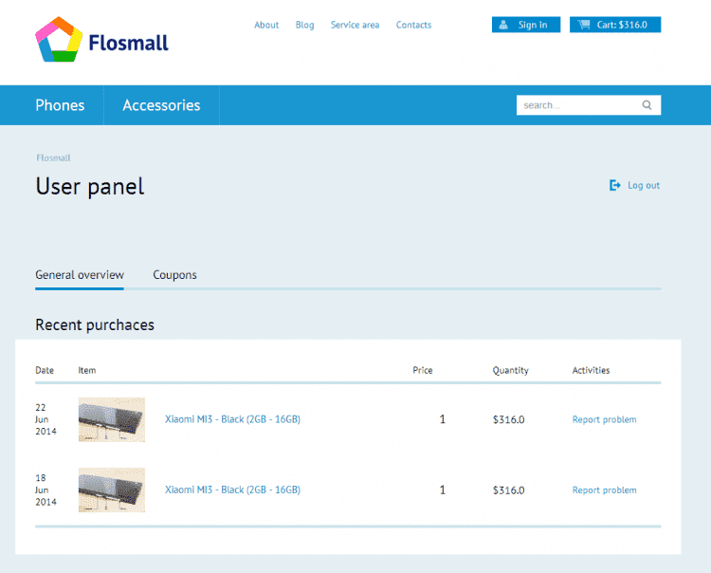Open the Contacts page

pyautogui.click(x=413, y=25)
